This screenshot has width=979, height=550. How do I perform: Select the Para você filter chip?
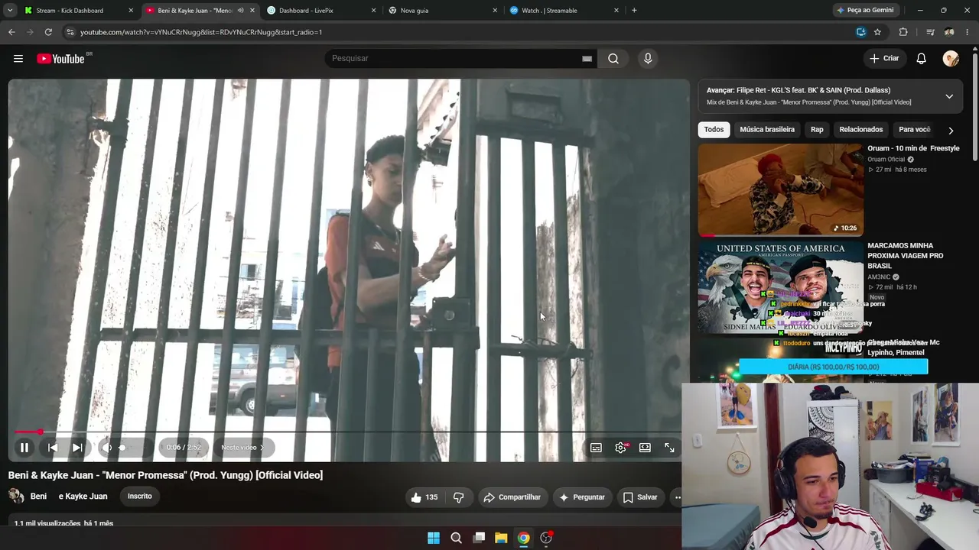[x=915, y=130]
